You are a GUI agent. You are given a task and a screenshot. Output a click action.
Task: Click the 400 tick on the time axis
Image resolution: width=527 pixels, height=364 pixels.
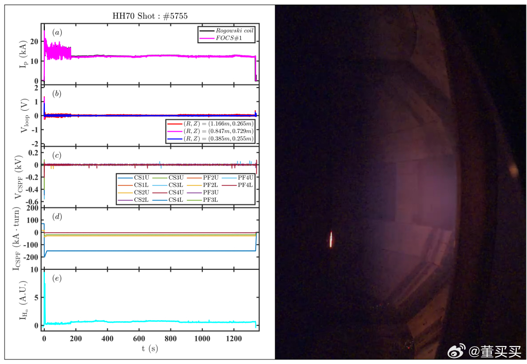pos(107,339)
